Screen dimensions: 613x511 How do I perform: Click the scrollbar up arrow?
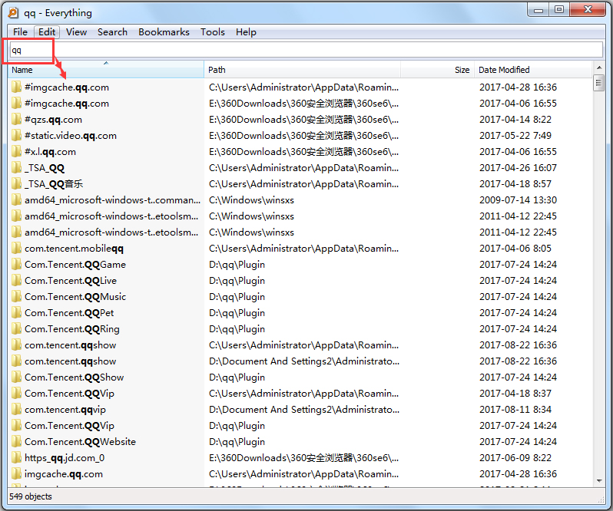pos(599,68)
